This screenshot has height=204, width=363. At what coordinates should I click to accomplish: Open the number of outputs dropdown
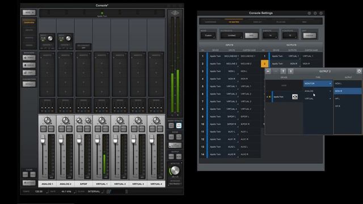[x=290, y=36]
